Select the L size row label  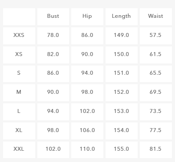[19, 111]
